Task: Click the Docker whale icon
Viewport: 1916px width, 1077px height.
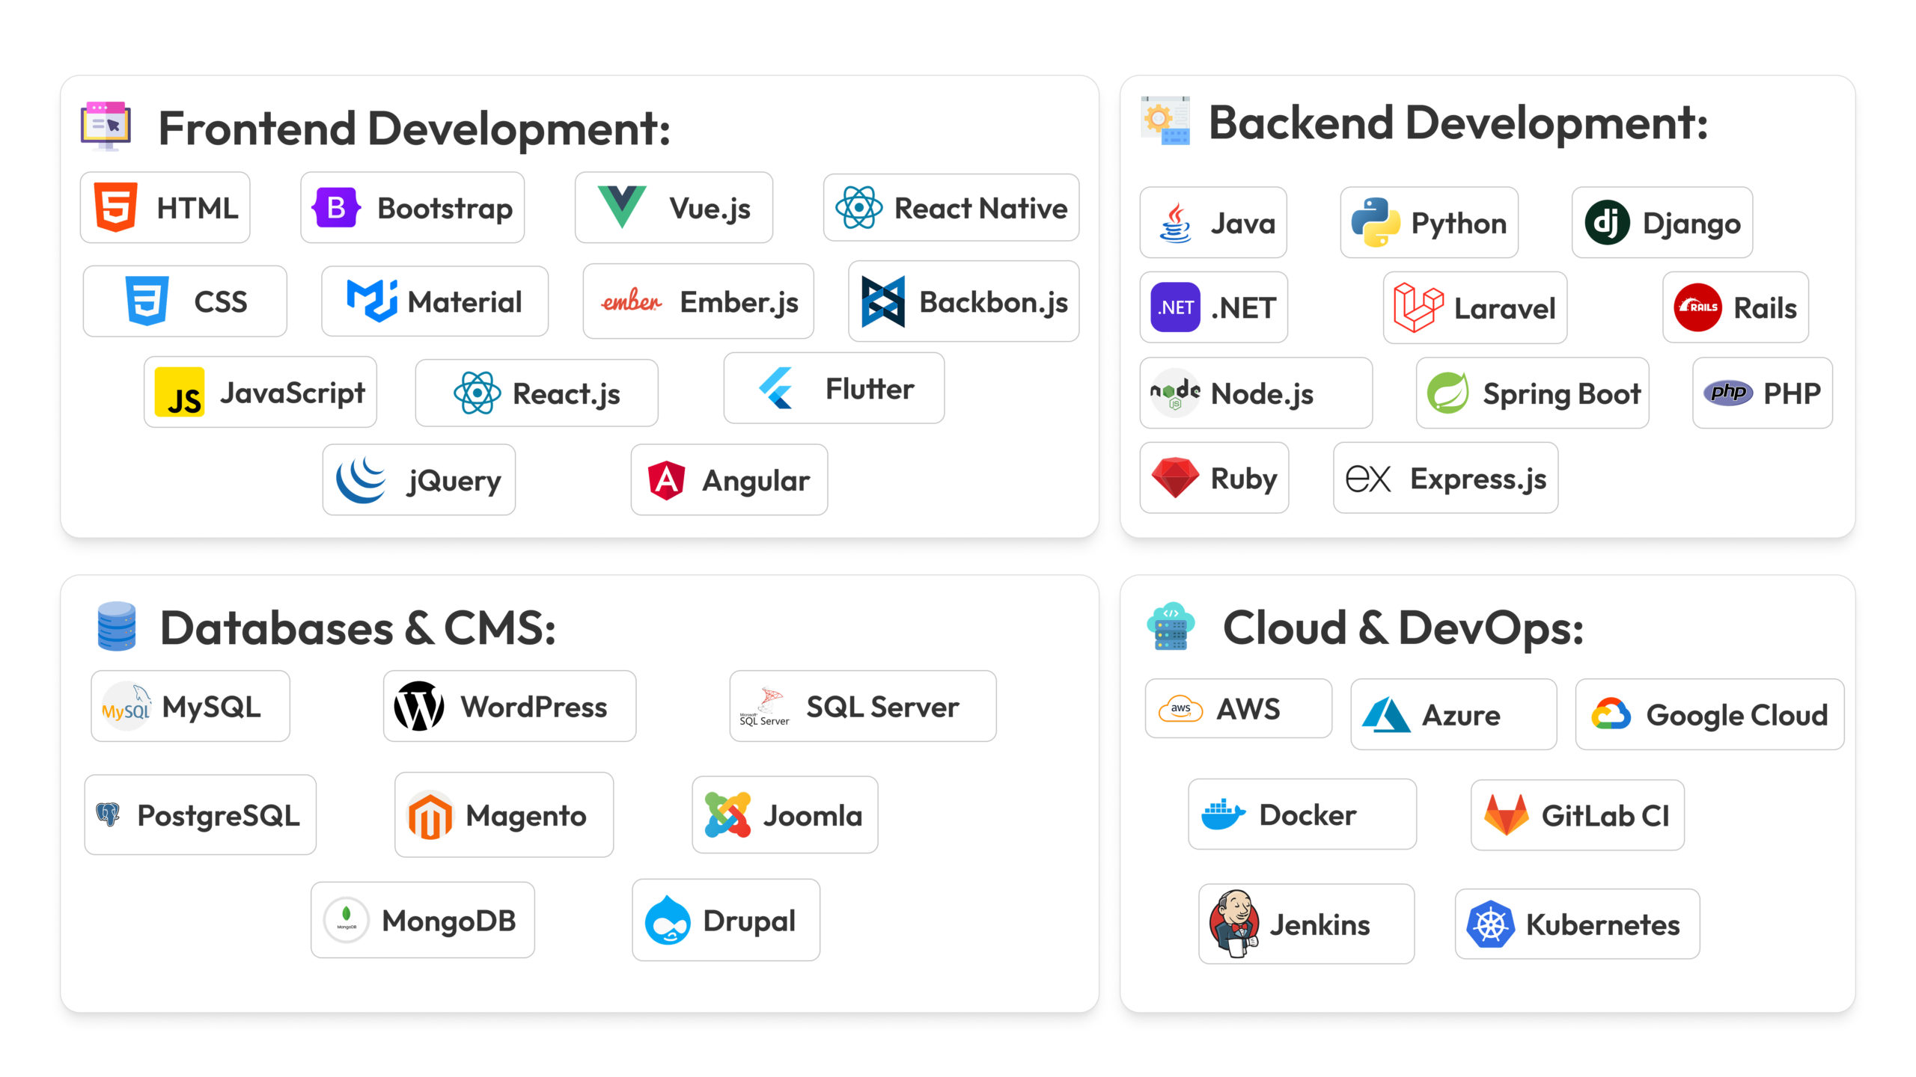Action: tap(1222, 814)
